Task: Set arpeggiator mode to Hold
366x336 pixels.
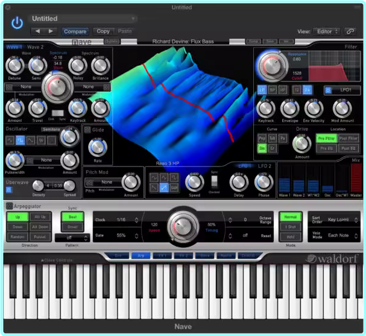Action: coord(291,236)
